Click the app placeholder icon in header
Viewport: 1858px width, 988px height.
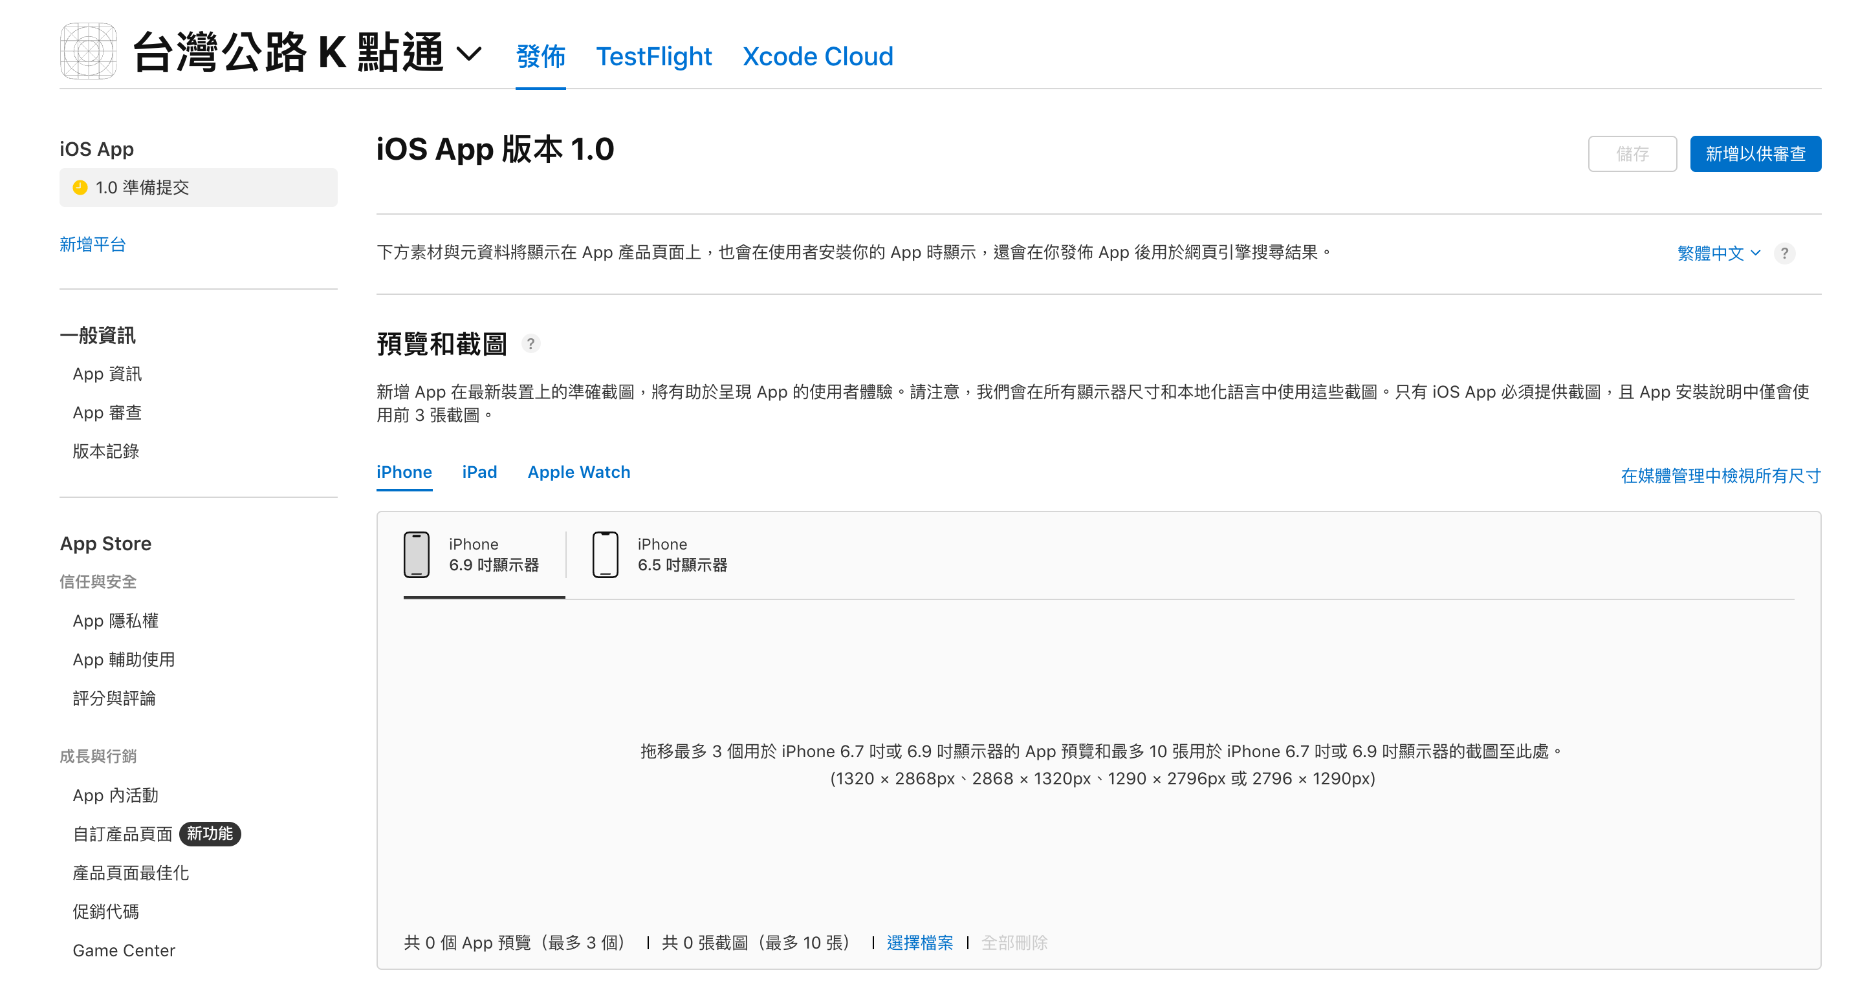coord(88,51)
